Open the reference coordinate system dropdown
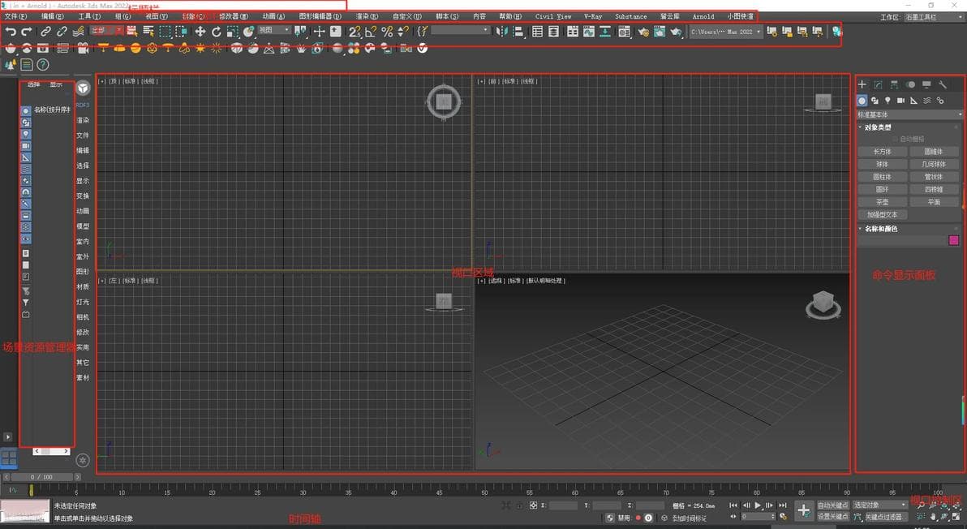This screenshot has width=967, height=529. tap(274, 30)
